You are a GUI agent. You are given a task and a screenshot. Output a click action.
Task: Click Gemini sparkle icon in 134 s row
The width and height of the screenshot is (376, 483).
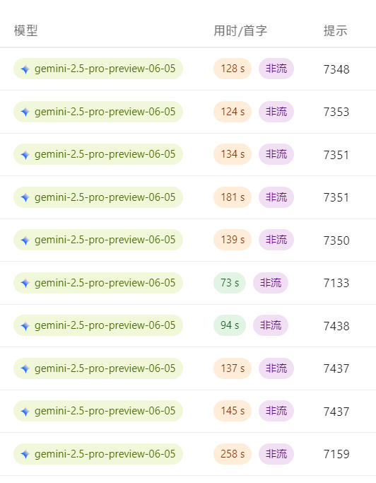point(25,154)
